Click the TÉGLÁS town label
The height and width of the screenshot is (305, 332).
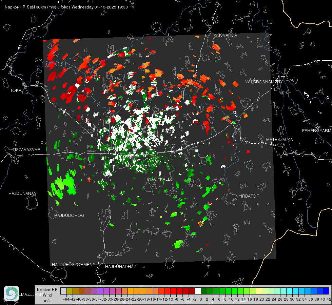[114, 254]
